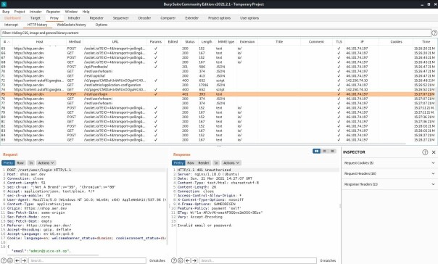
Task: Toggle newline display in Response panel
Action: [216, 162]
